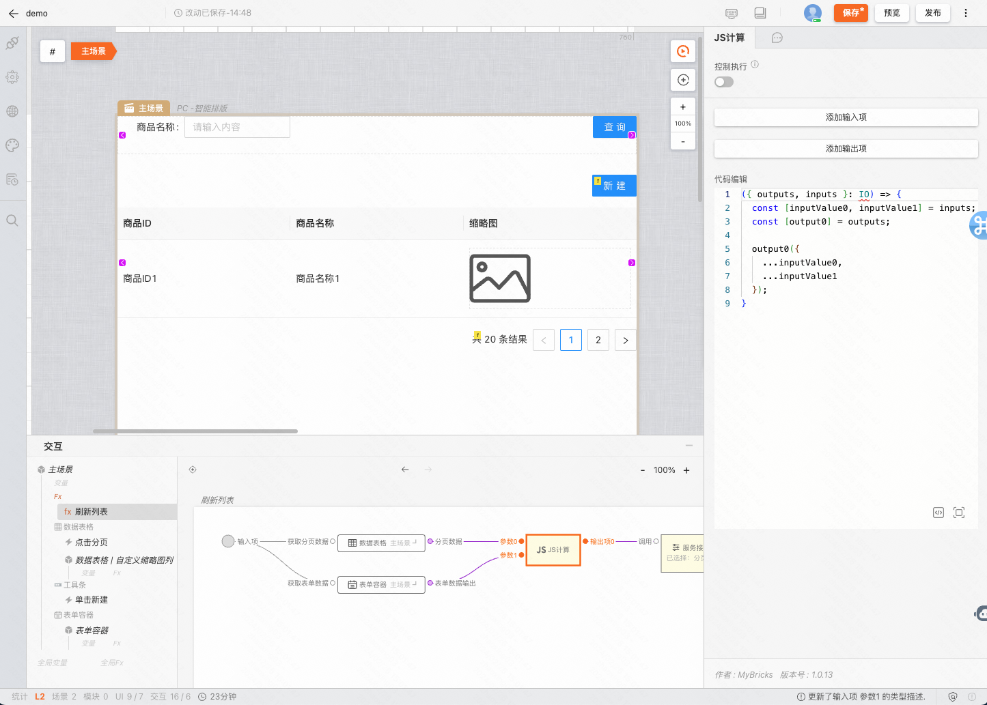Click the 输入项 start circle in diagram
987x705 pixels.
pos(228,541)
